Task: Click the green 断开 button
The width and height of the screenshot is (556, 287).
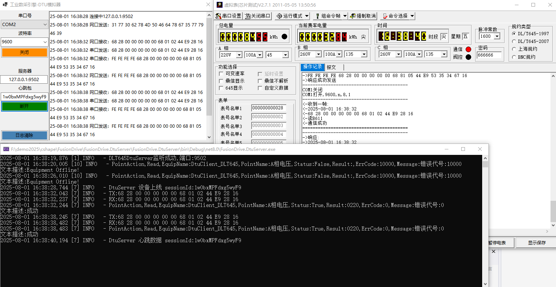Action: tap(24, 106)
